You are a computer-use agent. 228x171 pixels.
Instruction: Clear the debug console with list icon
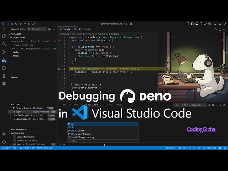coord(213,105)
